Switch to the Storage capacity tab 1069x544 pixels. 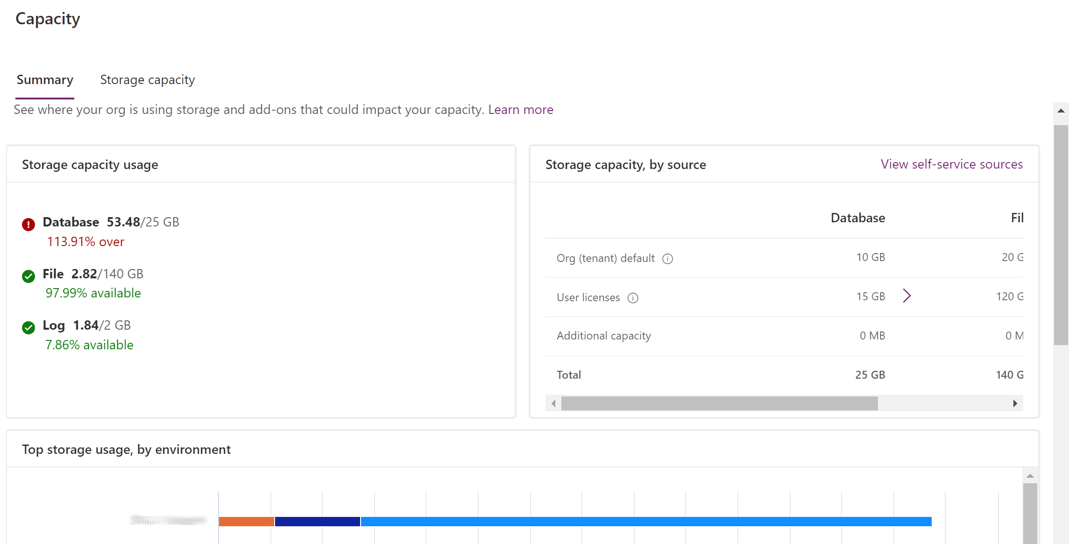(x=148, y=80)
